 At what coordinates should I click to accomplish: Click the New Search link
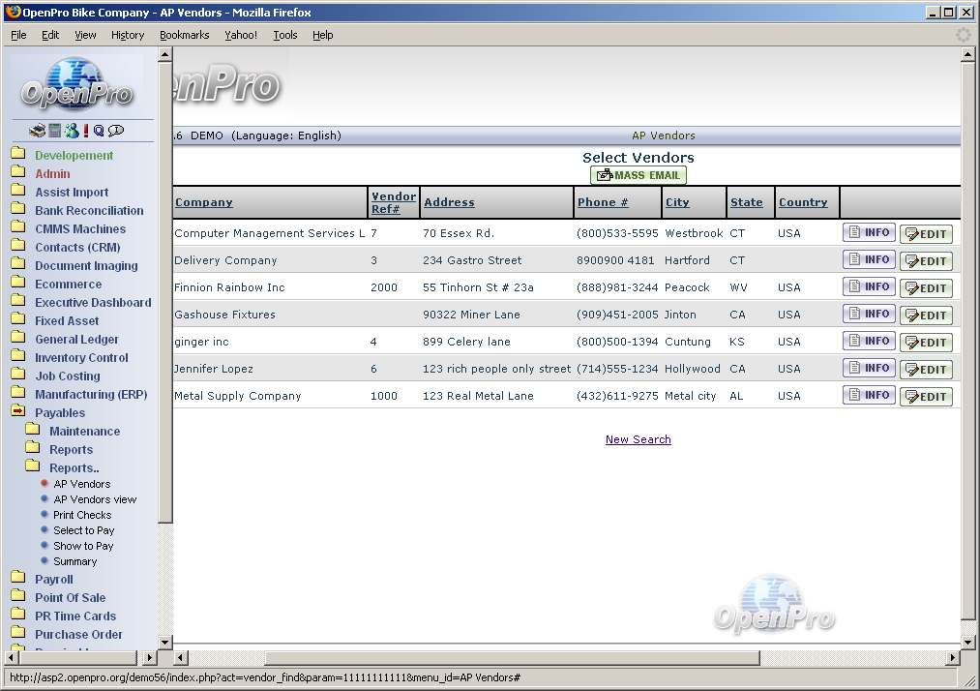click(x=638, y=439)
